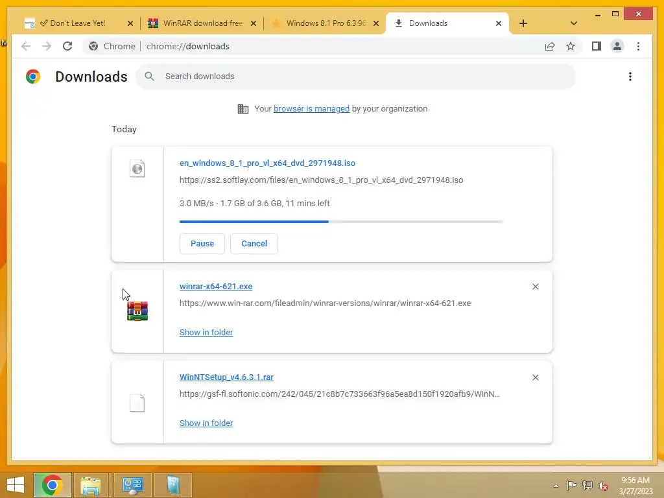Open the WinNTSetup_v4.6.3.1.rar file link
Viewport: 664px width, 498px height.
click(x=226, y=377)
